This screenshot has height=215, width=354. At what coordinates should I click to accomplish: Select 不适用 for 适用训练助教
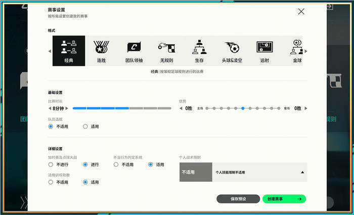point(51,182)
